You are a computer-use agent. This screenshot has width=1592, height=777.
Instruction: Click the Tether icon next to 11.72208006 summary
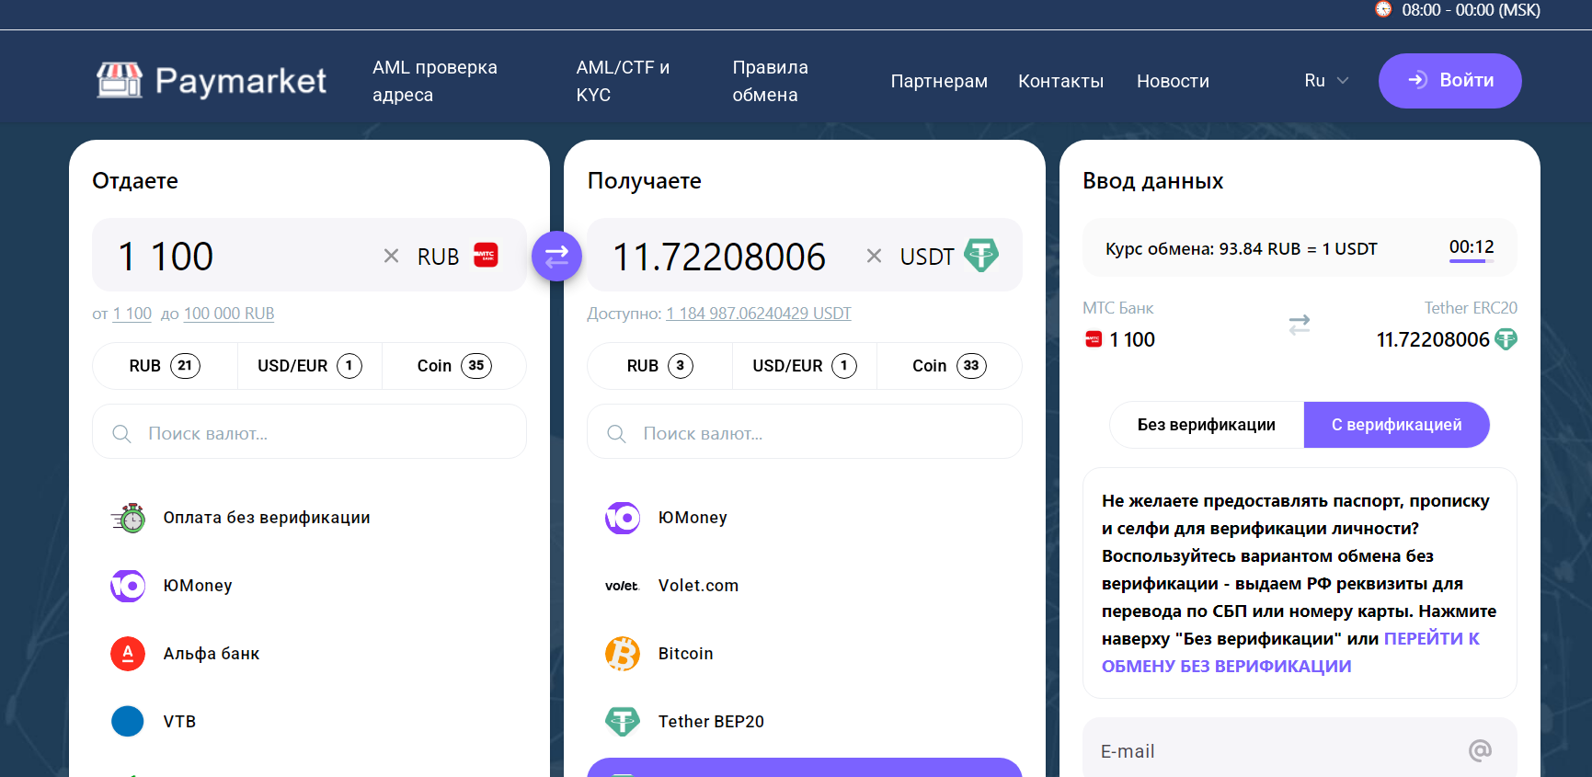click(x=1506, y=339)
